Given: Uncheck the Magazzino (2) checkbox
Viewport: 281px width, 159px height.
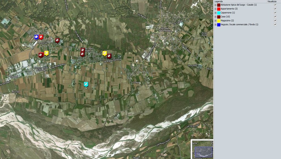Looking at the screenshot, I should coord(275,21).
